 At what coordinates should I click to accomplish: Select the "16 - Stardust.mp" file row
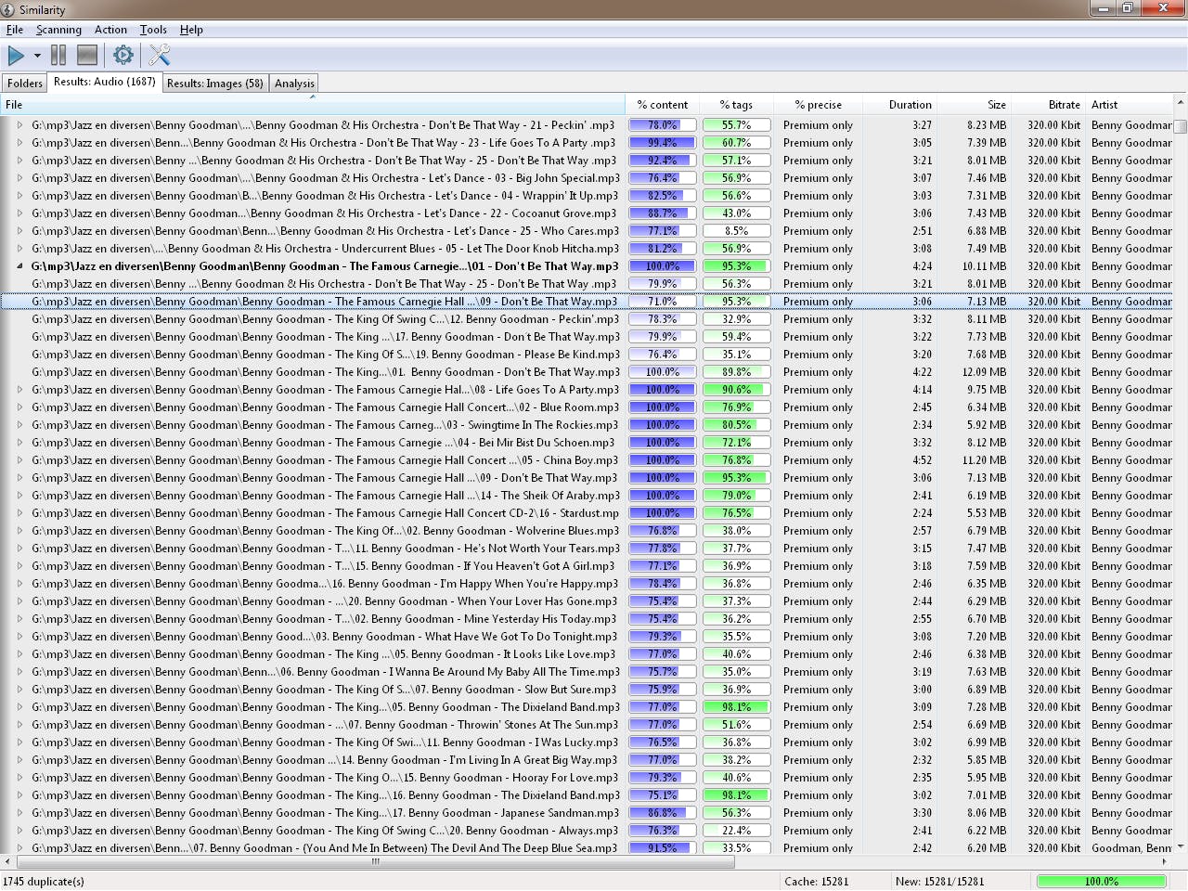click(x=587, y=513)
